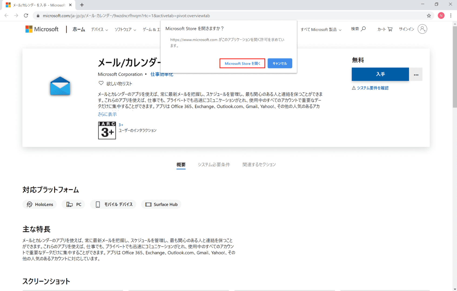Viewport: 457px width, 291px height.
Task: Select the Surface Hub platform chip
Action: coord(161,205)
